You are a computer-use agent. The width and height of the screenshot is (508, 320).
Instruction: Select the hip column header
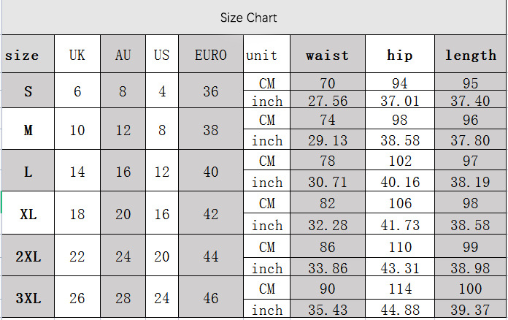pos(399,55)
